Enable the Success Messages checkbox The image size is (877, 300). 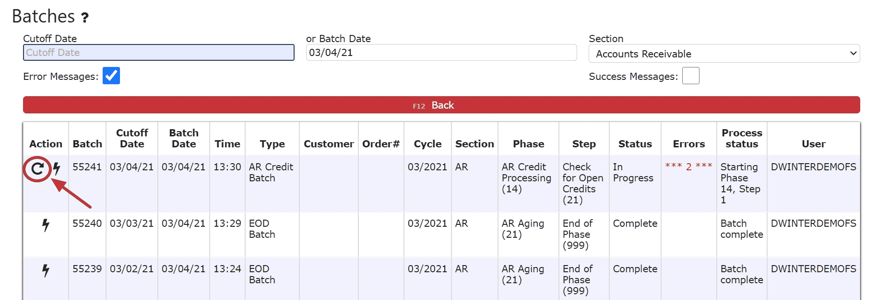pyautogui.click(x=690, y=76)
